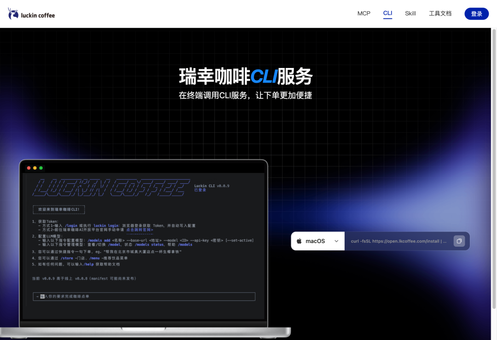This screenshot has height=340, width=497.
Task: Go to the MCP tab
Action: (x=364, y=14)
